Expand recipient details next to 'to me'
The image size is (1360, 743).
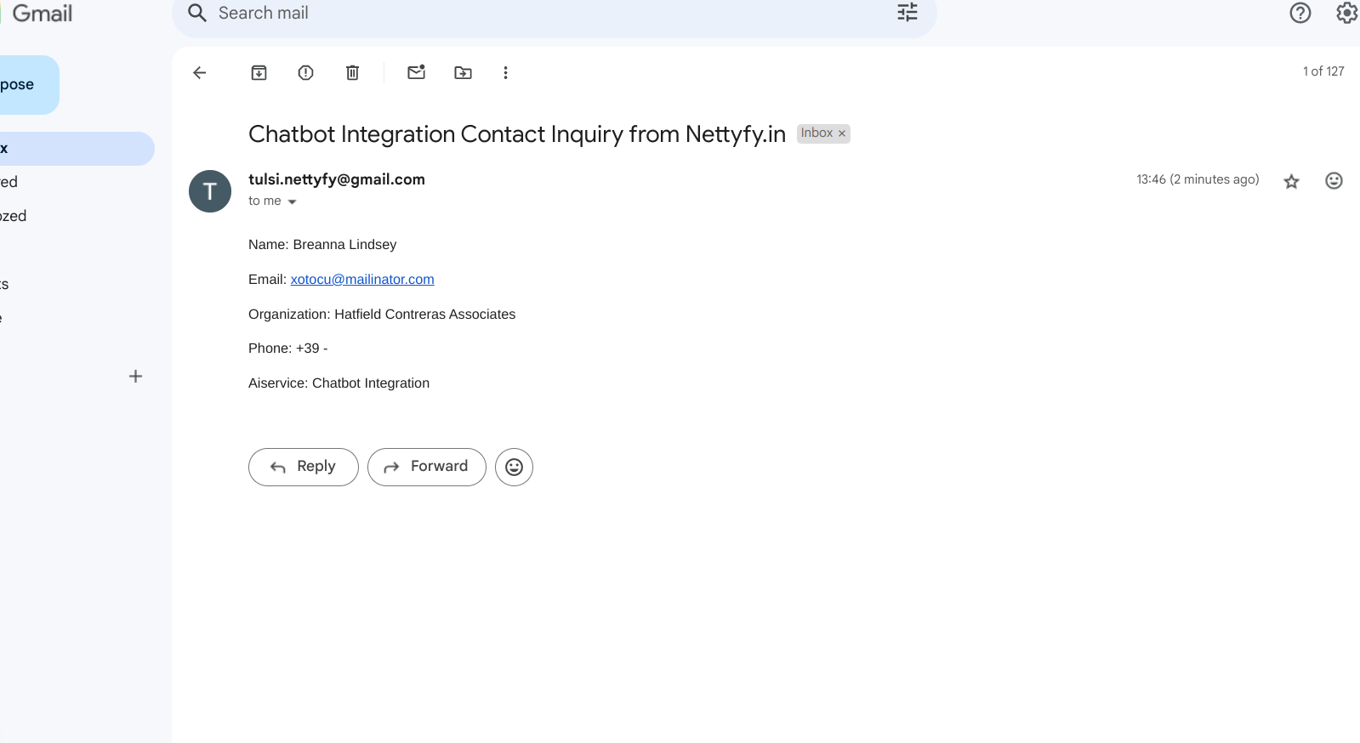[x=292, y=202]
